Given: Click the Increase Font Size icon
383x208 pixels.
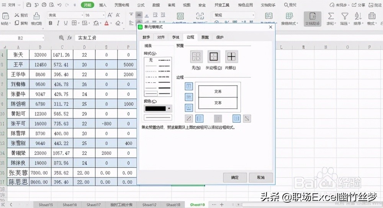Looking at the screenshot, I should click(x=110, y=15).
